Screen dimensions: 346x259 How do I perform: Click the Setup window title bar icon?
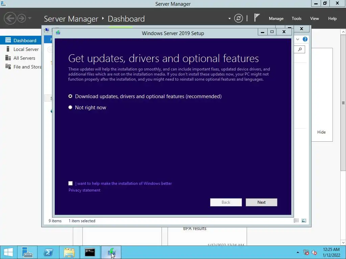(x=58, y=33)
